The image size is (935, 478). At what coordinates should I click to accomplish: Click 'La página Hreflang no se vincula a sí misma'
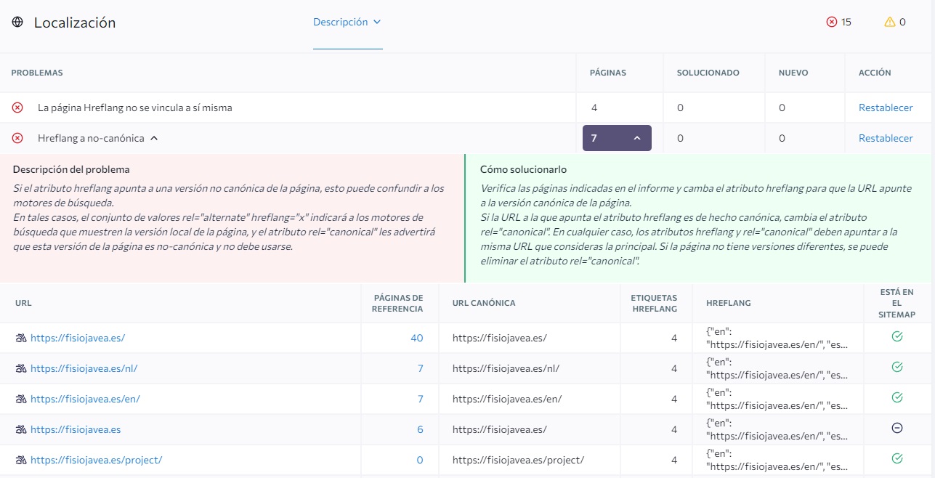click(x=135, y=108)
